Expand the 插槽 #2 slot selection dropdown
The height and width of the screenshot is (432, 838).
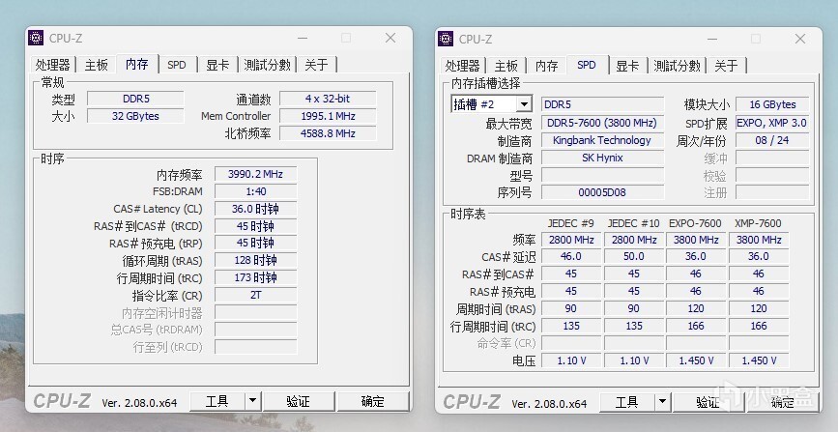(x=524, y=104)
